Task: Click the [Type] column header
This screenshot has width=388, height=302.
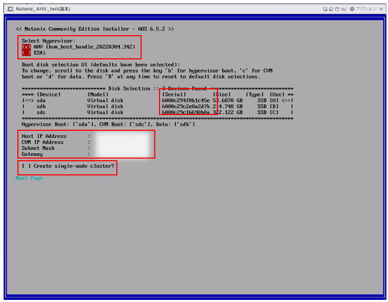Action: [x=255, y=95]
